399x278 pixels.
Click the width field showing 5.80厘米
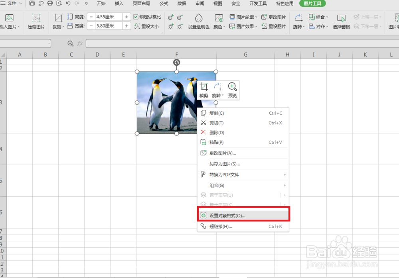(109, 25)
